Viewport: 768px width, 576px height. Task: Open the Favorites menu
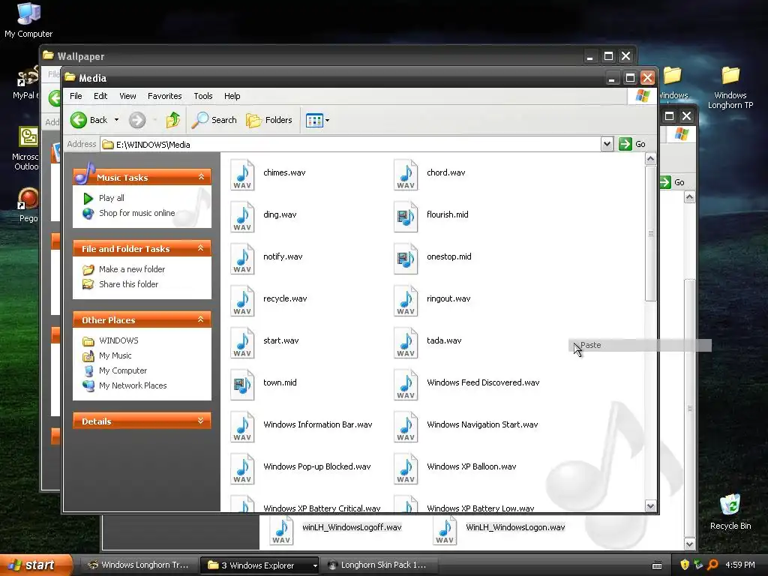click(164, 96)
